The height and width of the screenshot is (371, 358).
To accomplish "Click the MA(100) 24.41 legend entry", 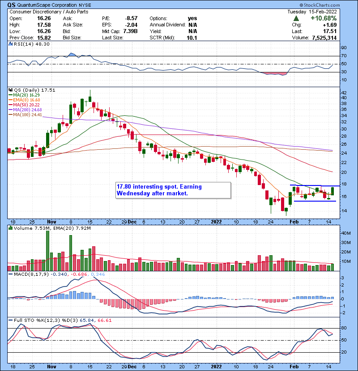I will click(26, 115).
